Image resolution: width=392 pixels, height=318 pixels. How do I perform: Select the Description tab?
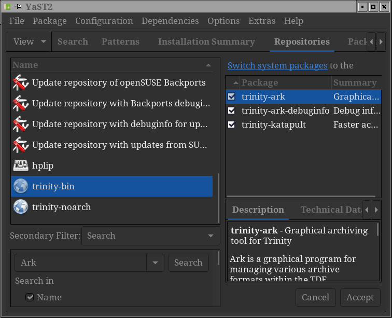click(258, 210)
